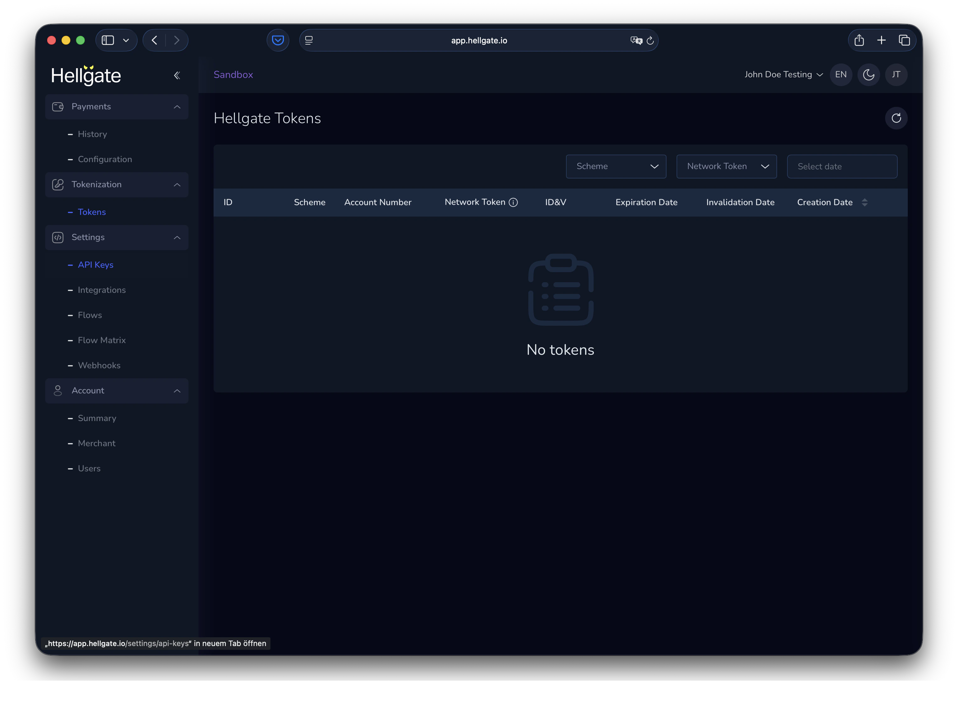Click Invalidation Date column header
The image size is (958, 702).
click(x=740, y=203)
